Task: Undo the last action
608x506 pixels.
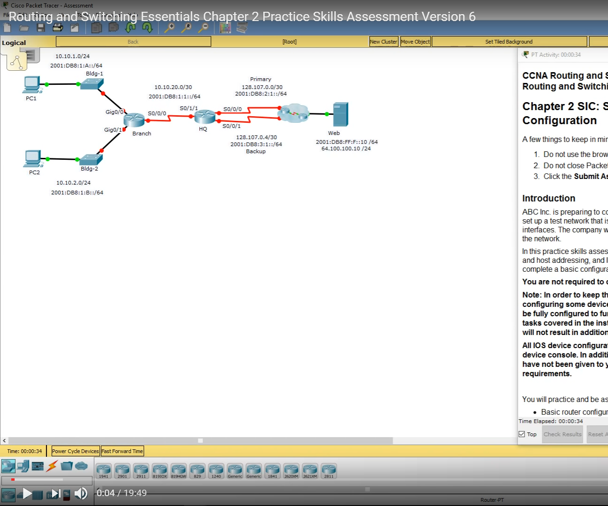Action: 130,27
